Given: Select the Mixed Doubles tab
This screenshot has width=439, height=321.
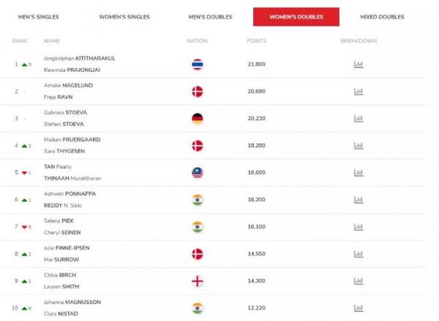Looking at the screenshot, I should (383, 17).
